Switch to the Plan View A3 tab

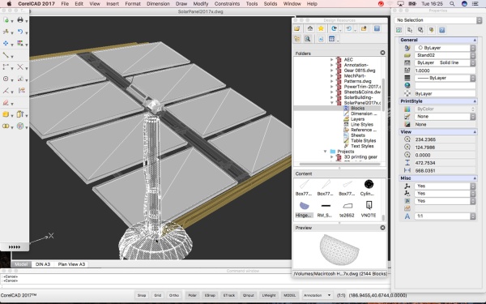coord(71,264)
